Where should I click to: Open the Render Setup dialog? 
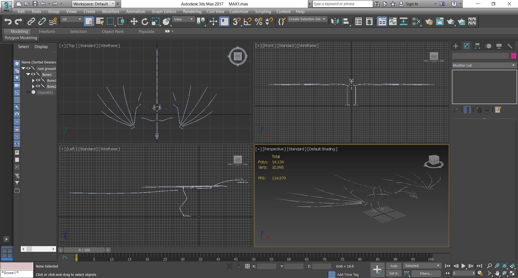[429, 21]
